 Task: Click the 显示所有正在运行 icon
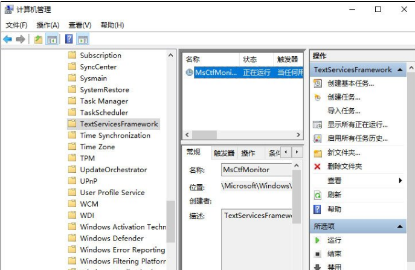318,124
